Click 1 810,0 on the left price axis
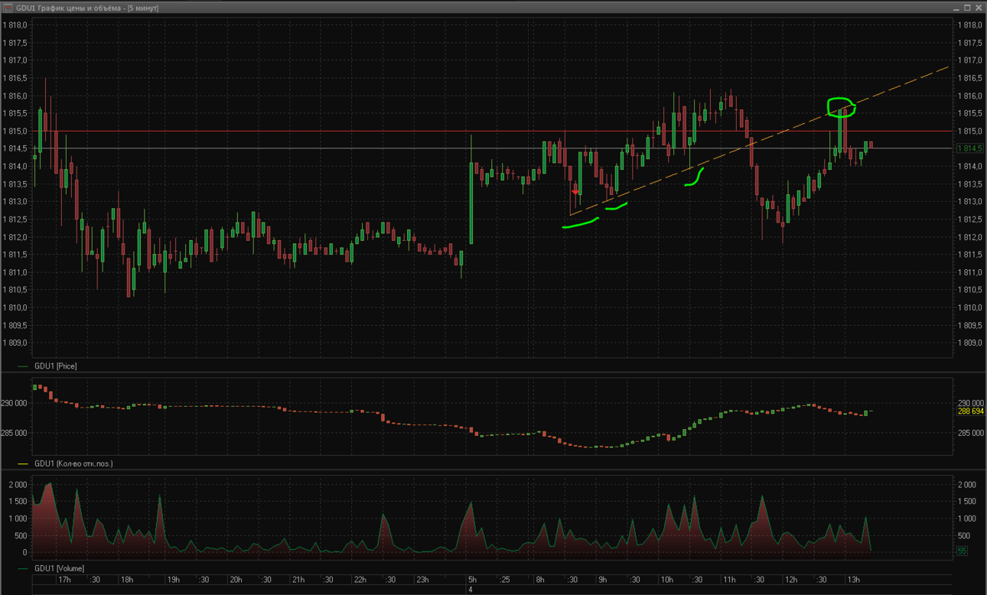Screen dimensions: 987x595 [16, 308]
